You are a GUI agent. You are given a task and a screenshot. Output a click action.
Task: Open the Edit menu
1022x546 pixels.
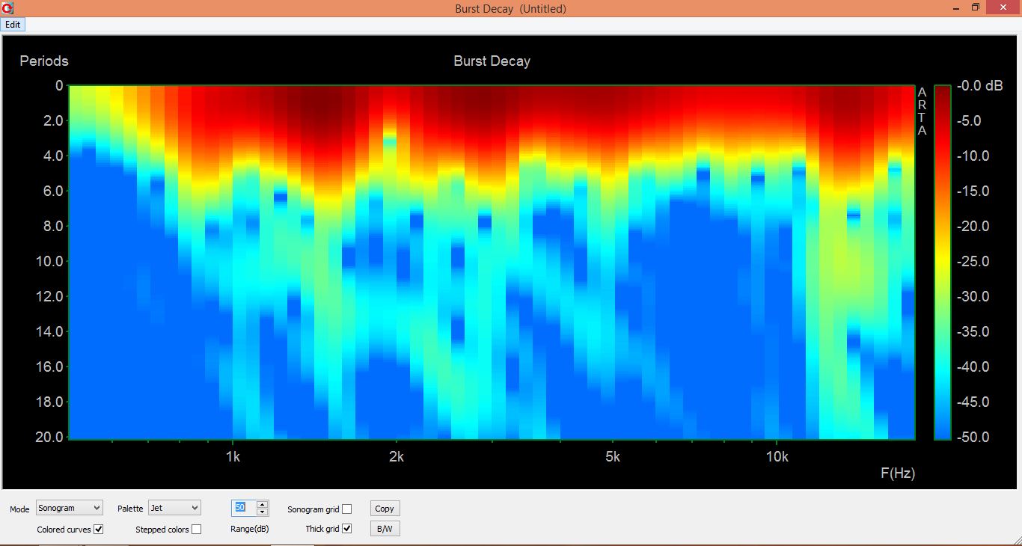click(x=13, y=24)
